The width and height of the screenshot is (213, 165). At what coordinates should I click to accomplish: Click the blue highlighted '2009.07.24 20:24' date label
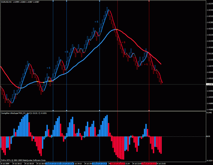coord(100,164)
